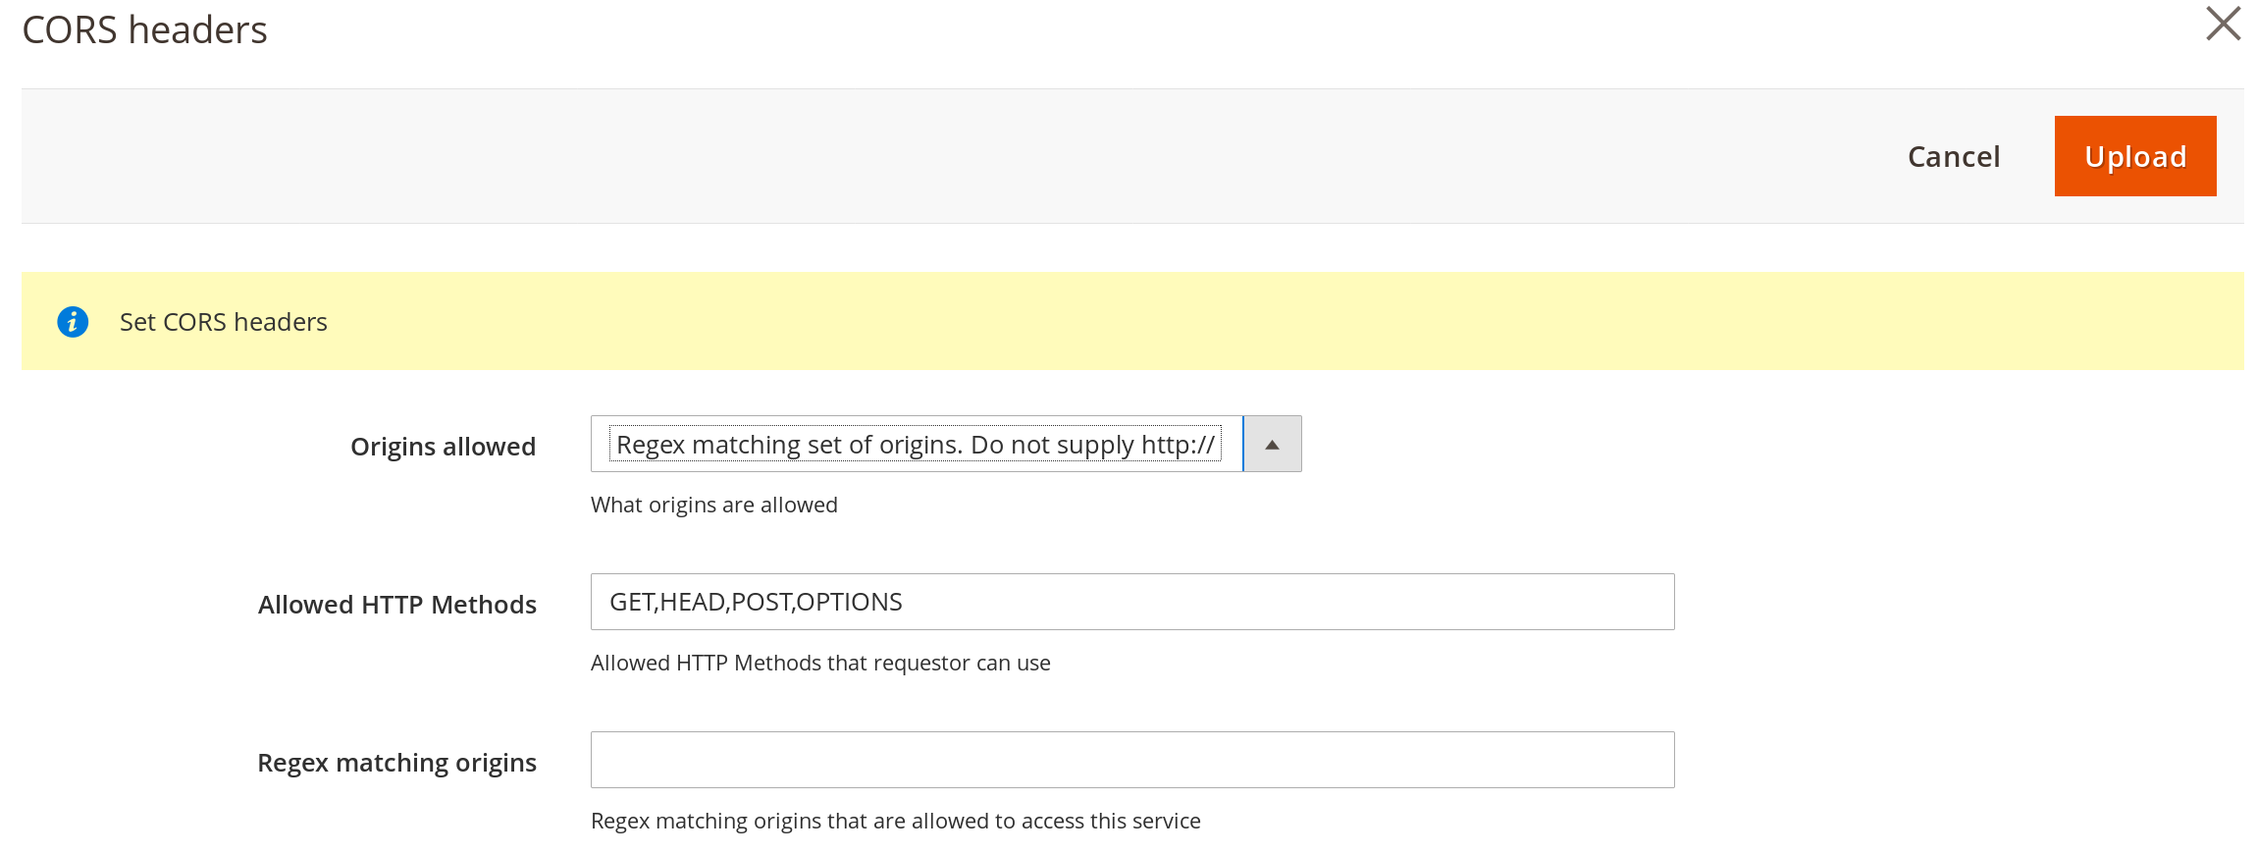
Task: Click the CORS headers dialog title
Action: 144,30
